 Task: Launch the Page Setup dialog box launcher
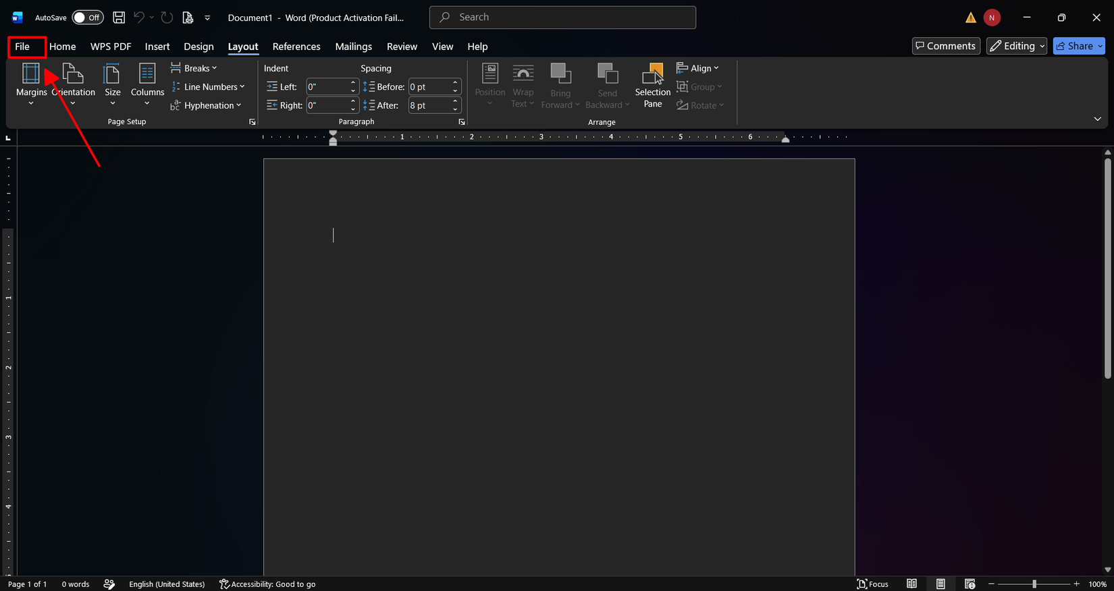point(253,122)
